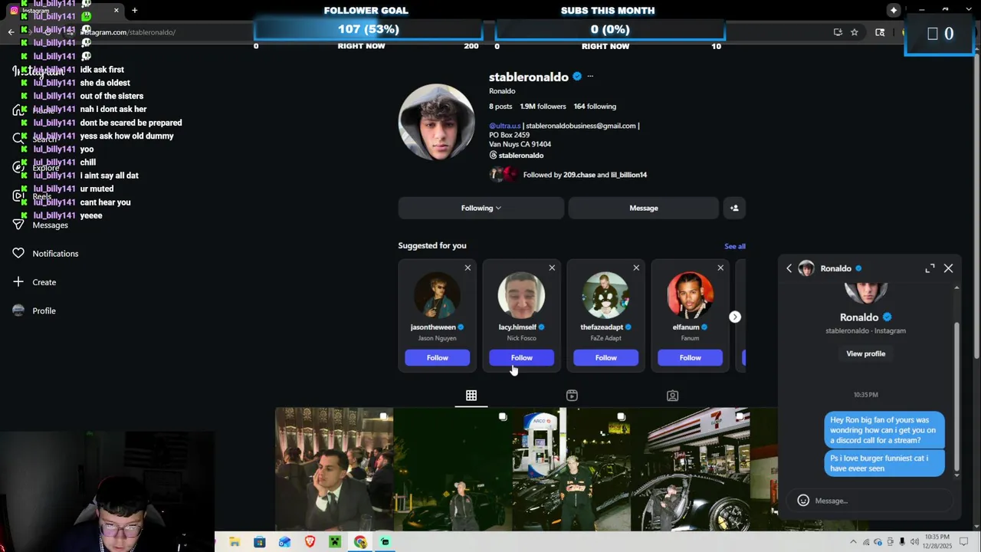Dismiss the thefazeadapt suggestion card
This screenshot has width=981, height=552.
636,268
